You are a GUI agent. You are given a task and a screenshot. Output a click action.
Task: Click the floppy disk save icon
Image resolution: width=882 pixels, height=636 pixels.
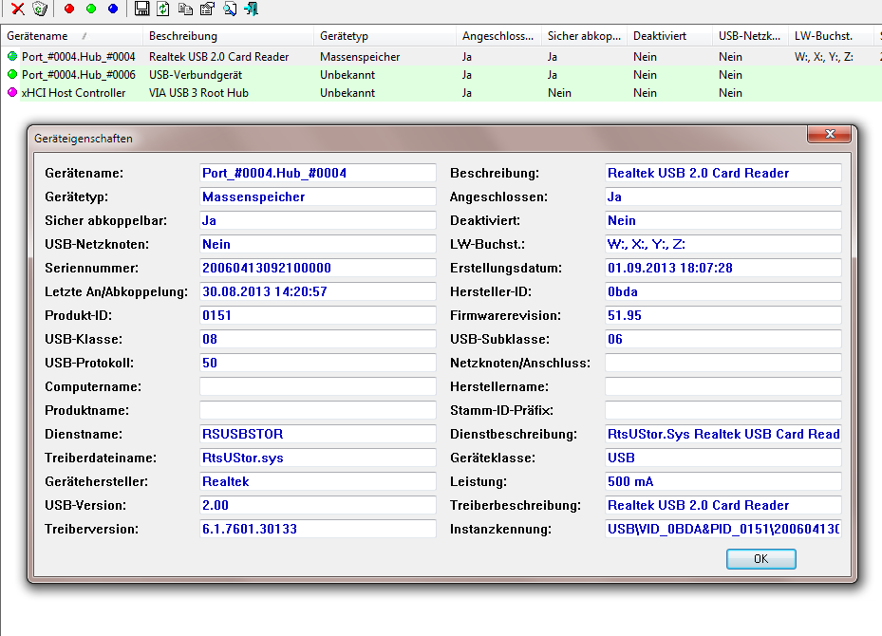[141, 9]
